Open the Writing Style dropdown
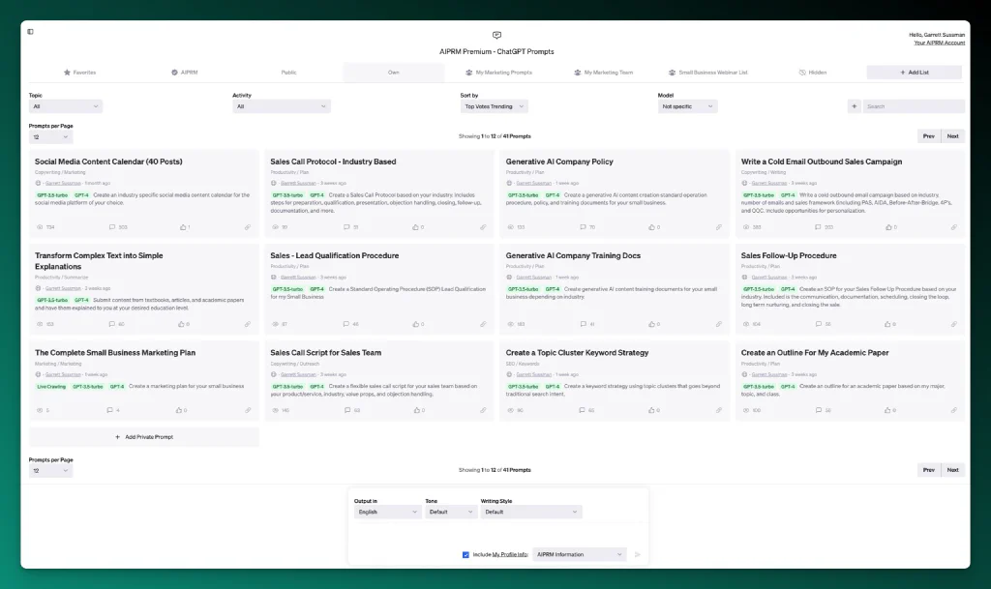 [x=530, y=512]
